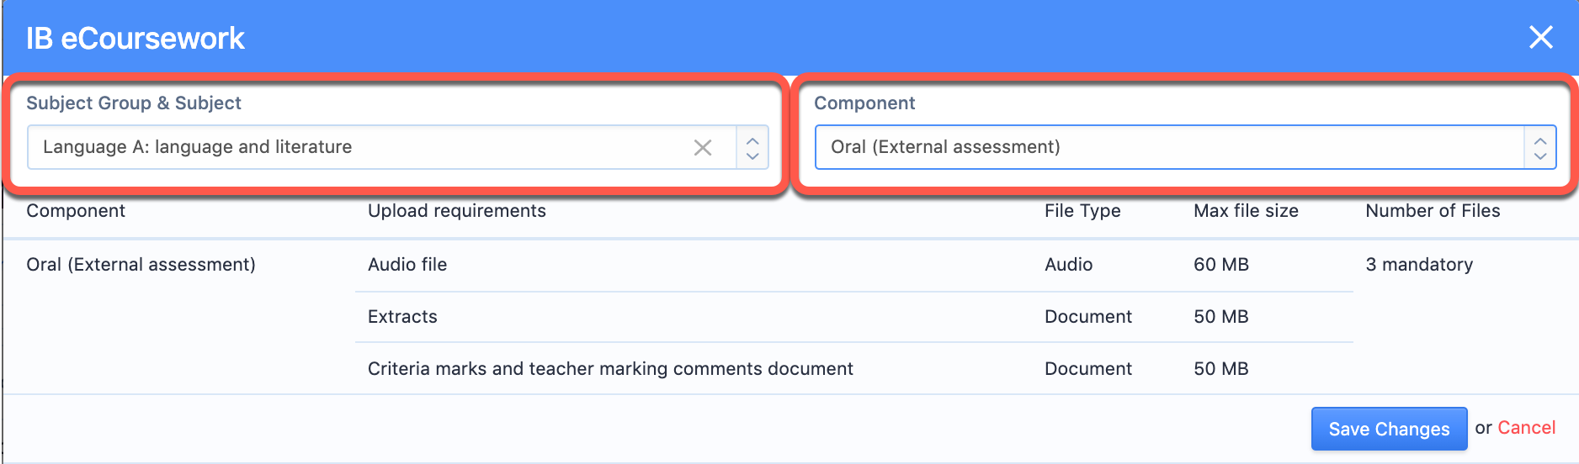Clear the Language A subject selection
Screen dimensions: 1579x464
click(703, 148)
